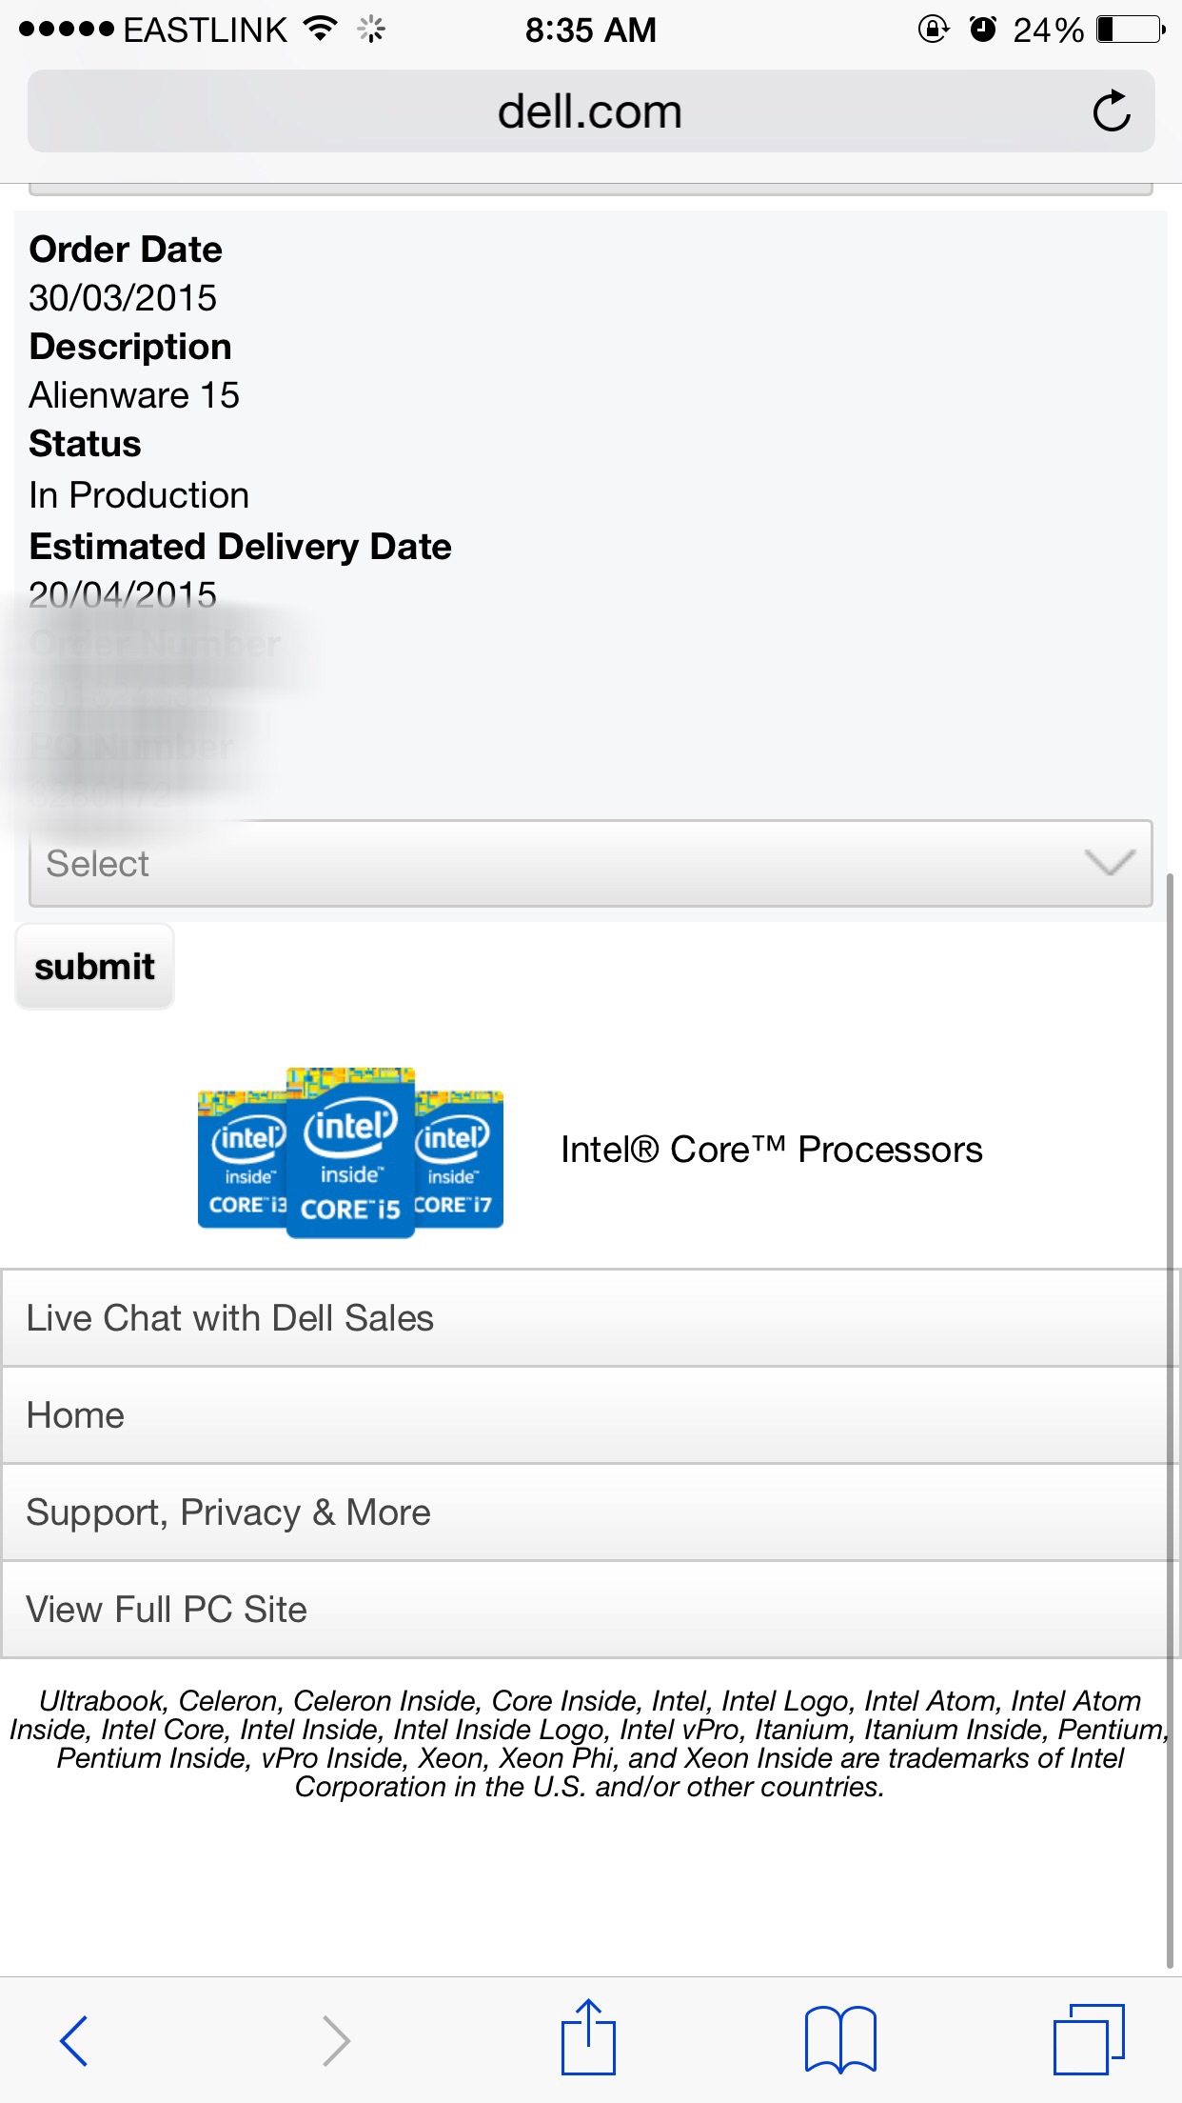Open the Safari share sheet
The height and width of the screenshot is (2103, 1182).
click(x=588, y=2036)
